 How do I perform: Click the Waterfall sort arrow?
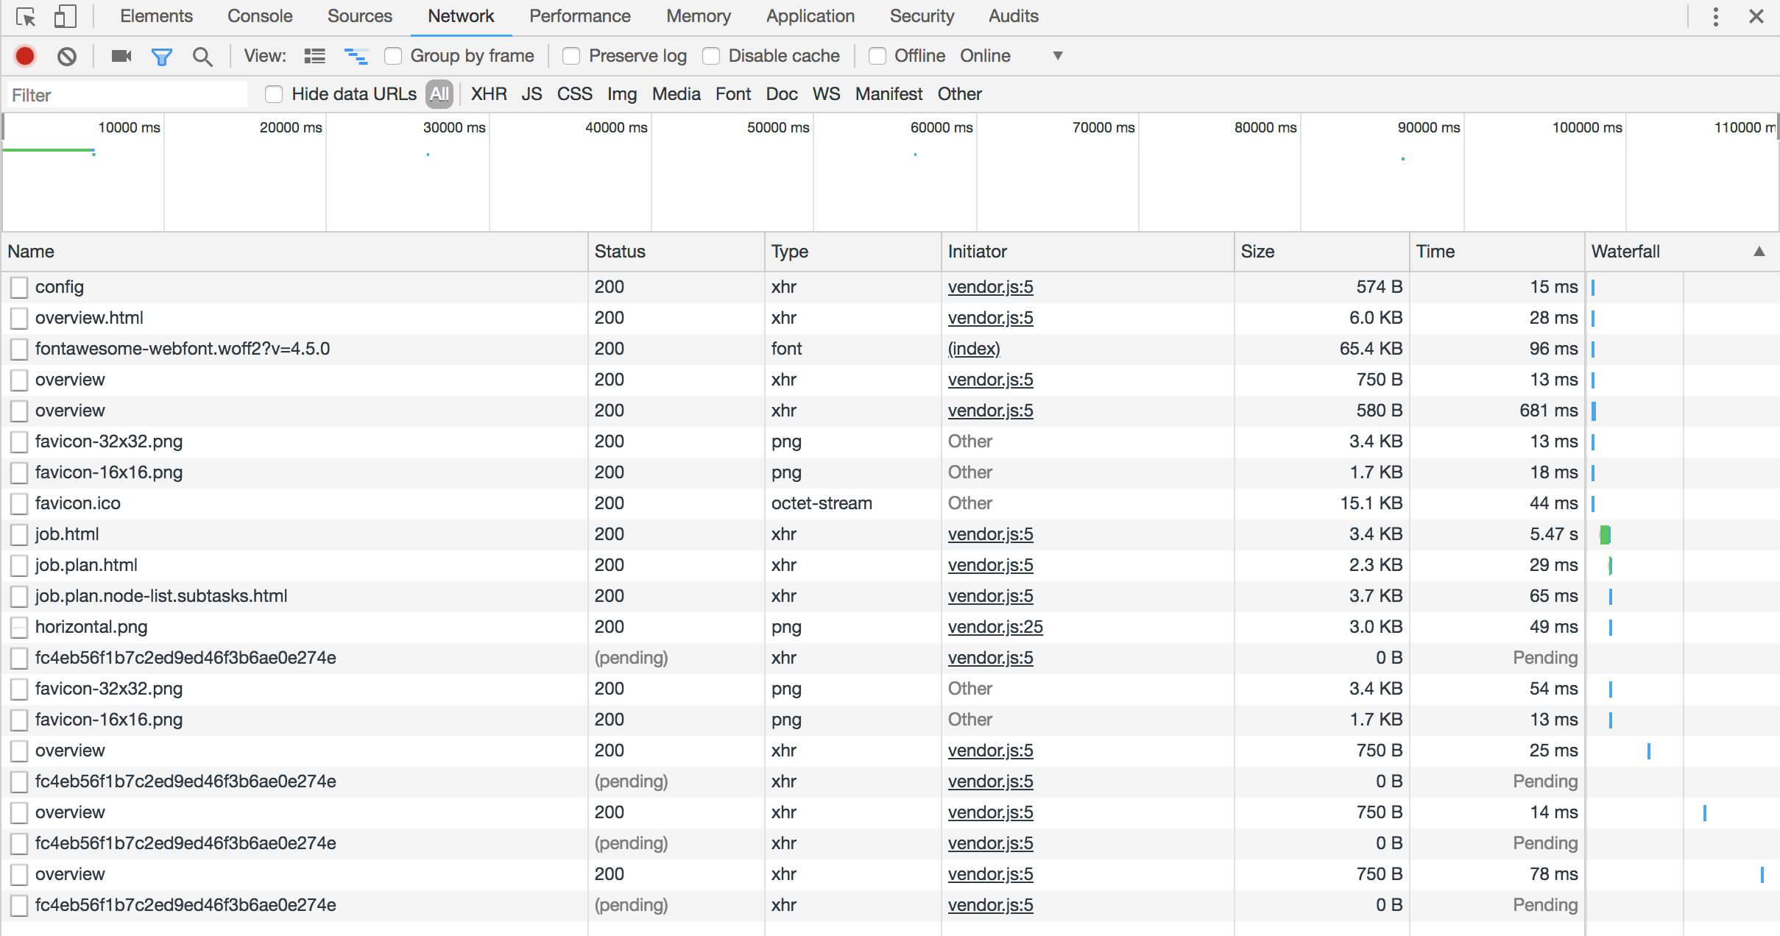(1759, 252)
